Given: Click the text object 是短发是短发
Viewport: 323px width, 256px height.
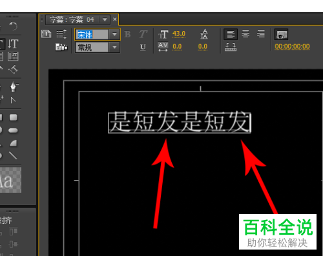Looking at the screenshot, I should pyautogui.click(x=180, y=123).
